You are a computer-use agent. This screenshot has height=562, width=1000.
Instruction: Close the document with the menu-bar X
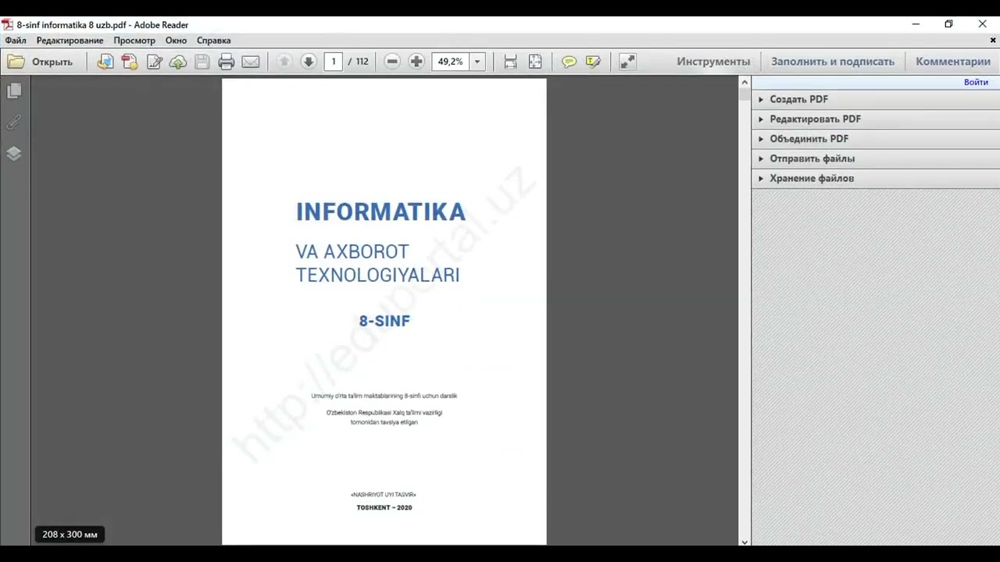coord(994,40)
